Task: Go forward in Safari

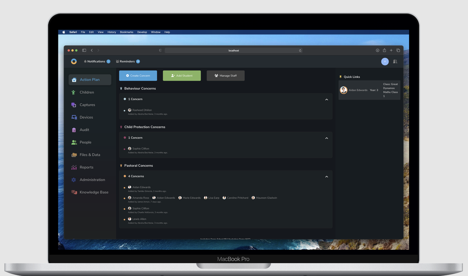Action: [x=98, y=50]
